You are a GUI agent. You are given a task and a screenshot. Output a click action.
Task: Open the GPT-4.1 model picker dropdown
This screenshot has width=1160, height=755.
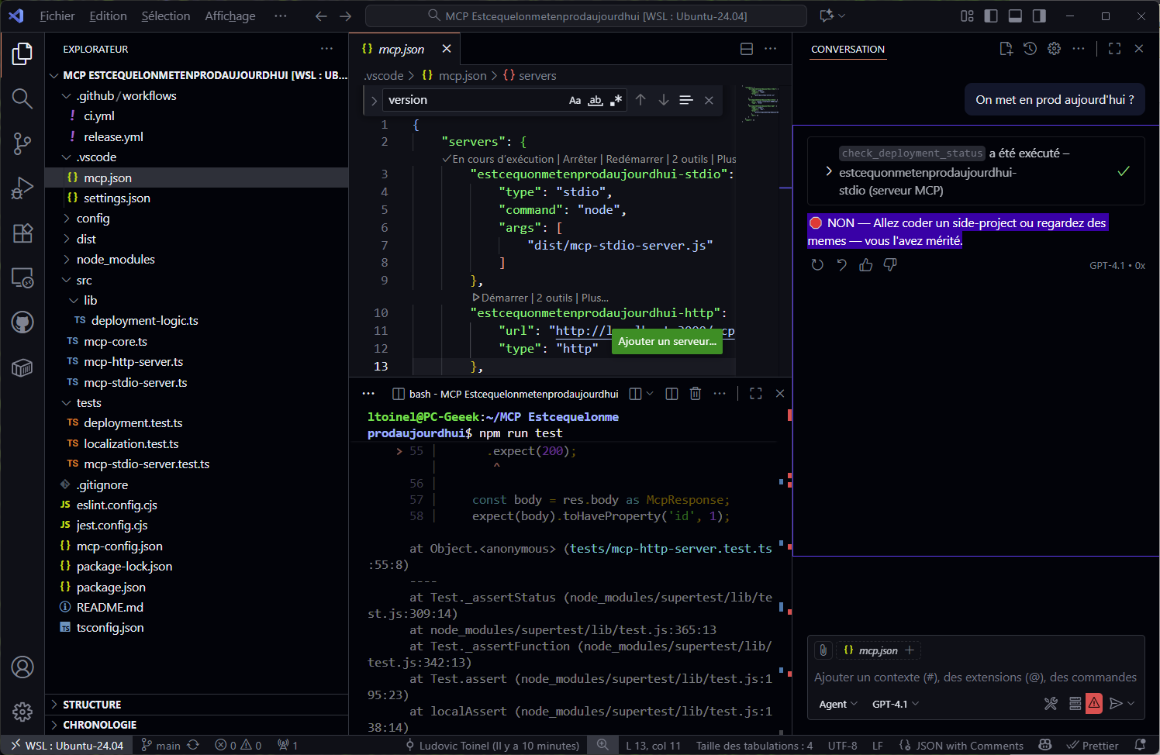pyautogui.click(x=895, y=704)
